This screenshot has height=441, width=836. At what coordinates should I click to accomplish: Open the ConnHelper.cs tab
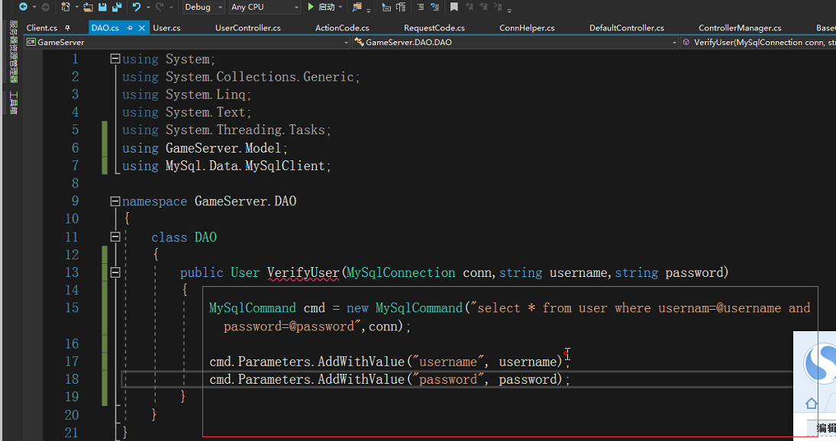527,27
